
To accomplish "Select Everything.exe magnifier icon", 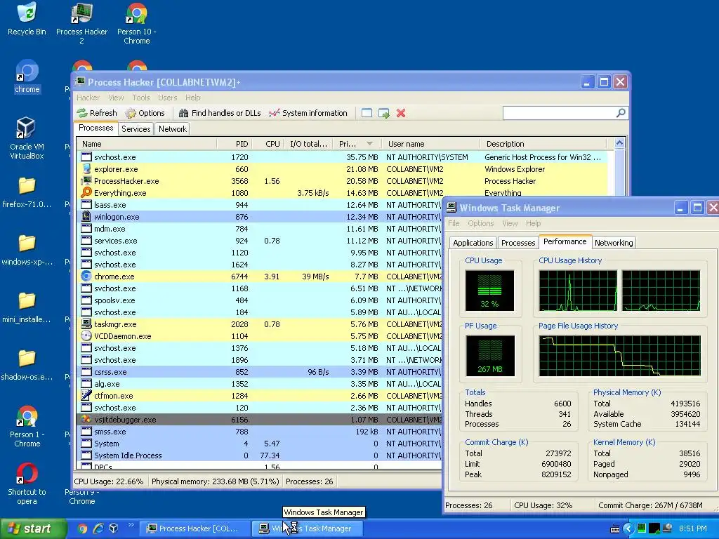I will [x=86, y=192].
